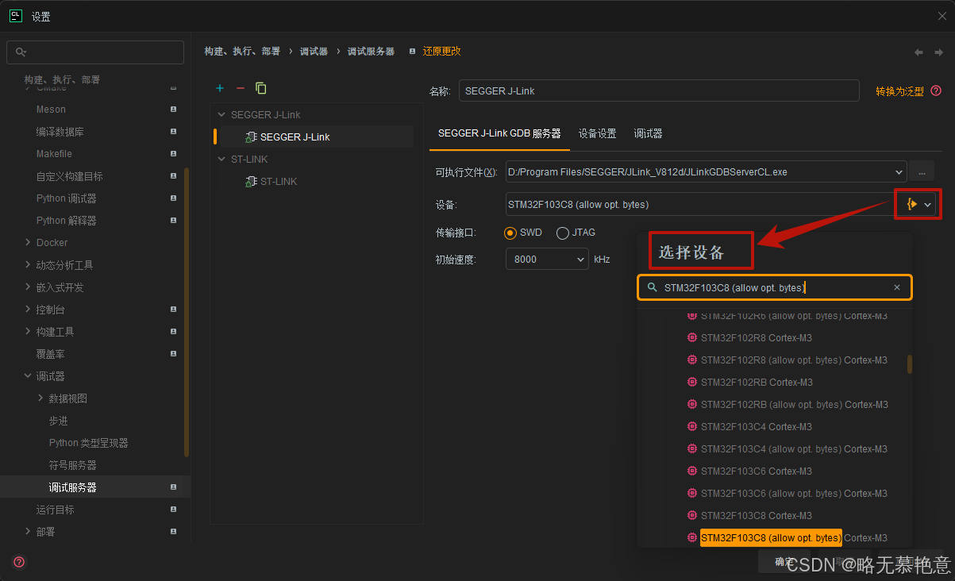The image size is (955, 581).
Task: Click the project-level icon beside Meson
Action: click(x=173, y=110)
